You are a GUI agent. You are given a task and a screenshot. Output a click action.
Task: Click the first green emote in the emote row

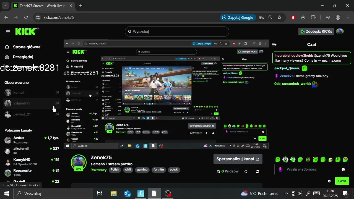point(278,159)
